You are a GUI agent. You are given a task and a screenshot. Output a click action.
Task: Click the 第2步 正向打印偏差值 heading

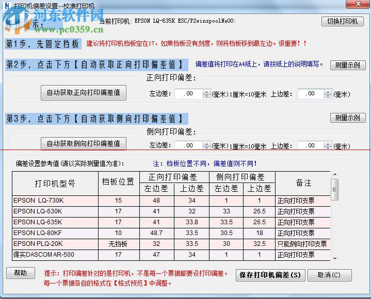point(96,65)
